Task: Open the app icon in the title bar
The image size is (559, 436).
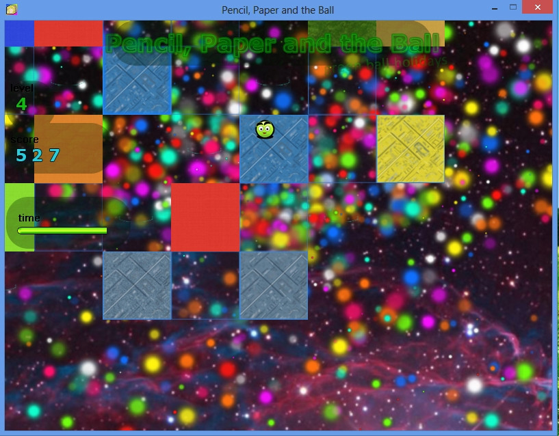Action: click(x=12, y=10)
